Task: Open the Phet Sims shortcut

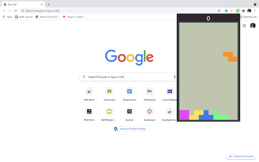Action: (89, 114)
